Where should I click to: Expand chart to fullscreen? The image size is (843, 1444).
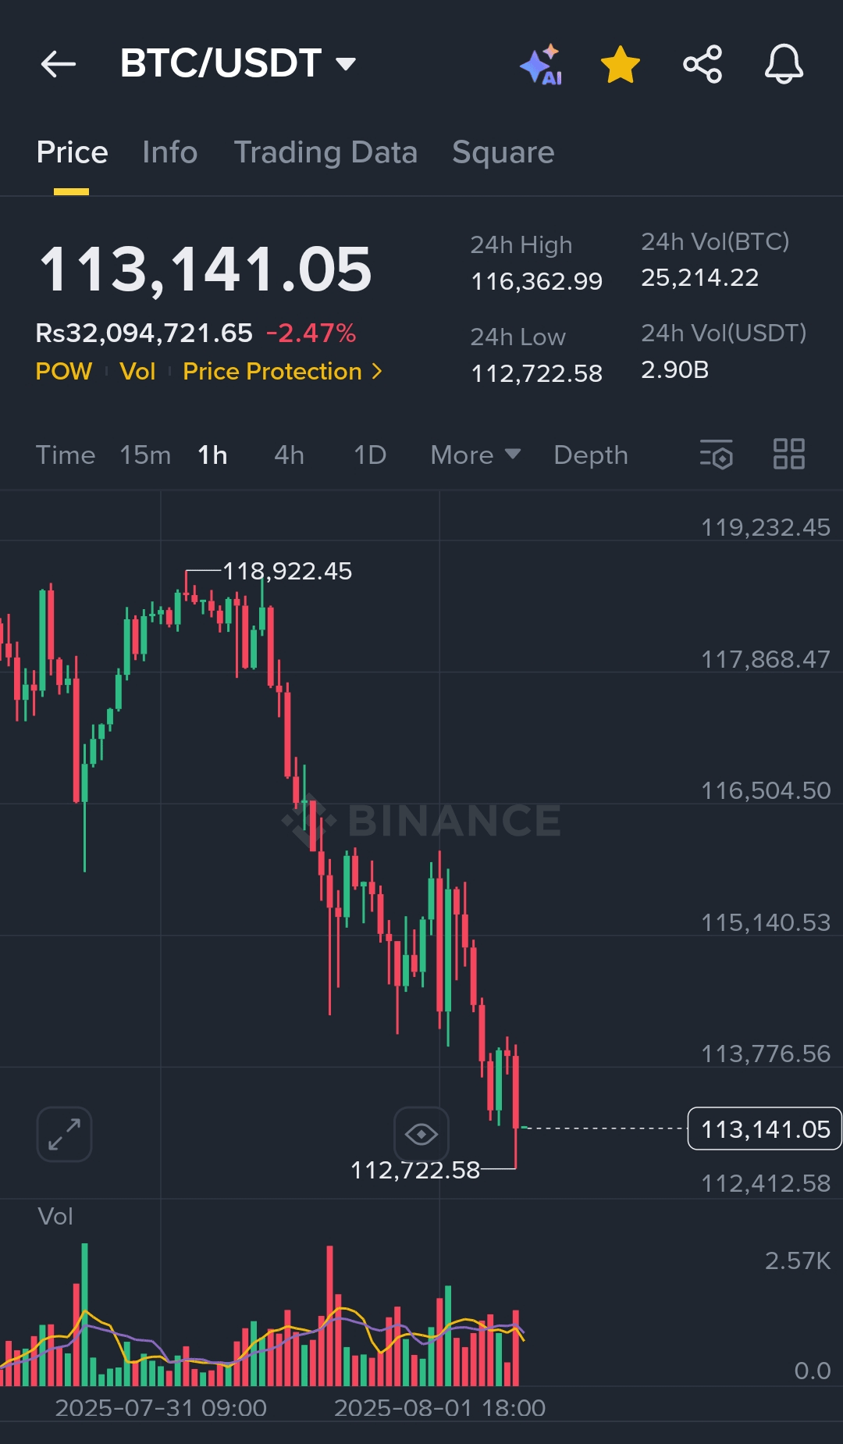[x=64, y=1134]
